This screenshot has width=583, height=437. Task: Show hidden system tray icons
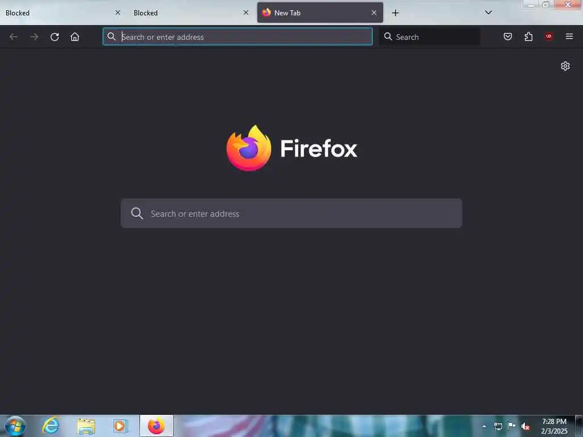point(484,426)
